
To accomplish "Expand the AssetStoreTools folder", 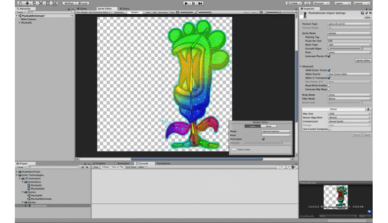I will [x=17, y=172].
